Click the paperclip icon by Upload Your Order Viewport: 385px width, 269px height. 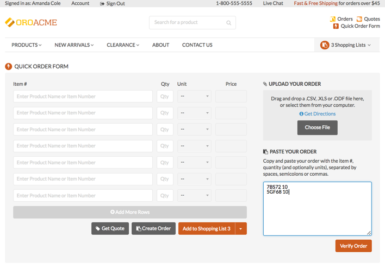(x=265, y=84)
